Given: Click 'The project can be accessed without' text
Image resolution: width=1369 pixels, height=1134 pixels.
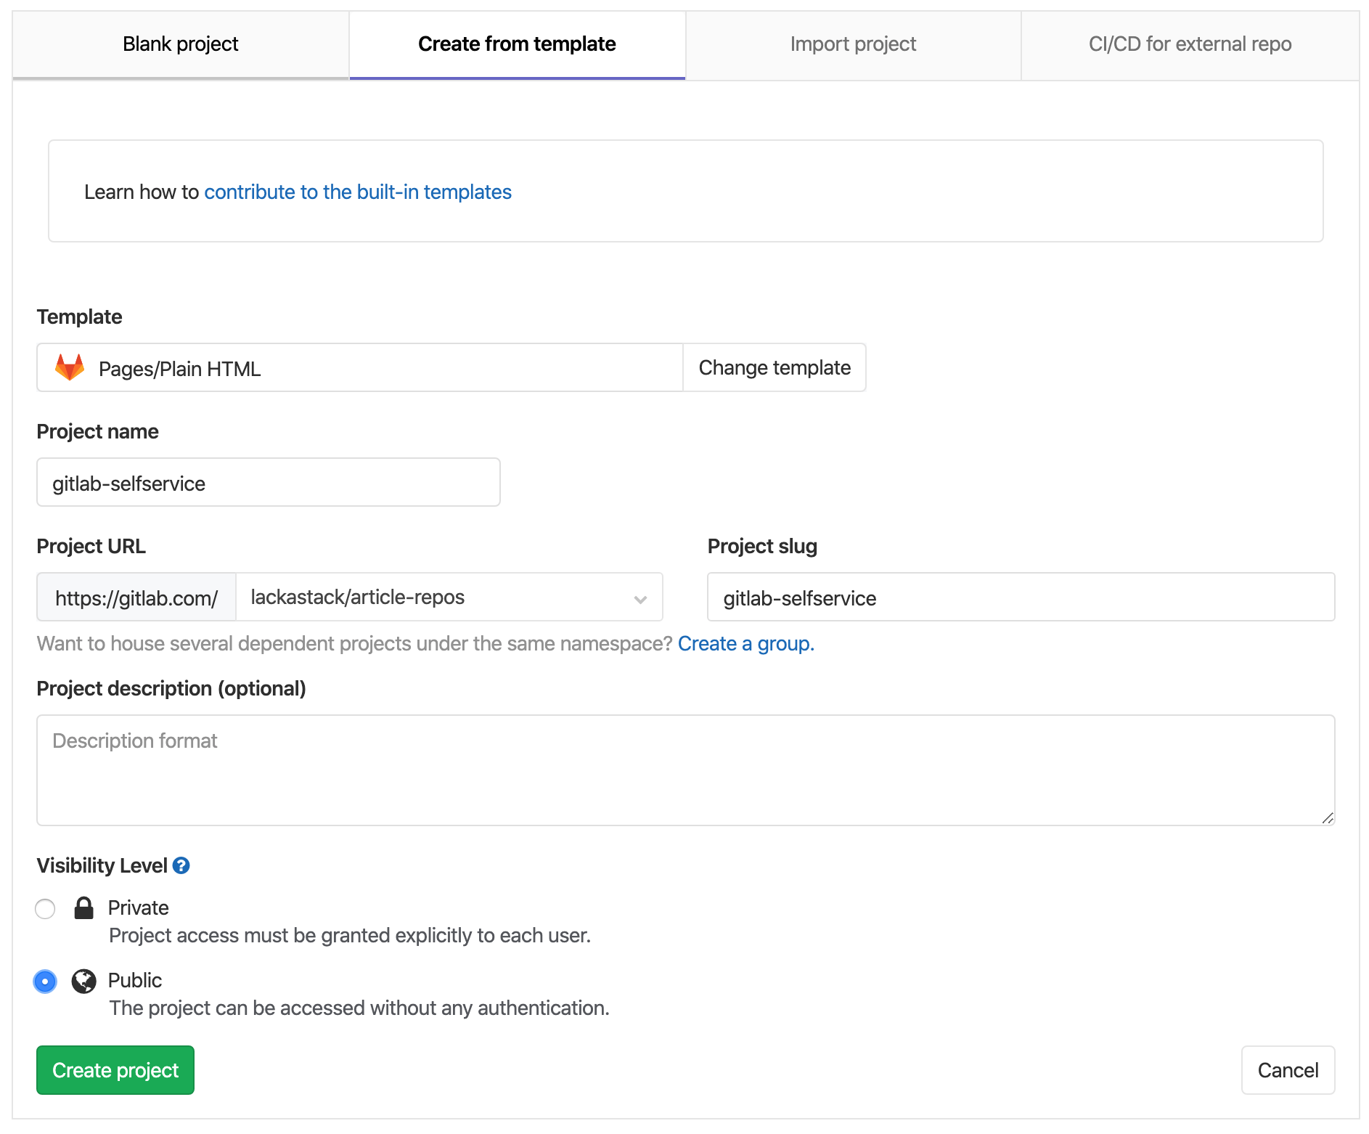Looking at the screenshot, I should (359, 1008).
